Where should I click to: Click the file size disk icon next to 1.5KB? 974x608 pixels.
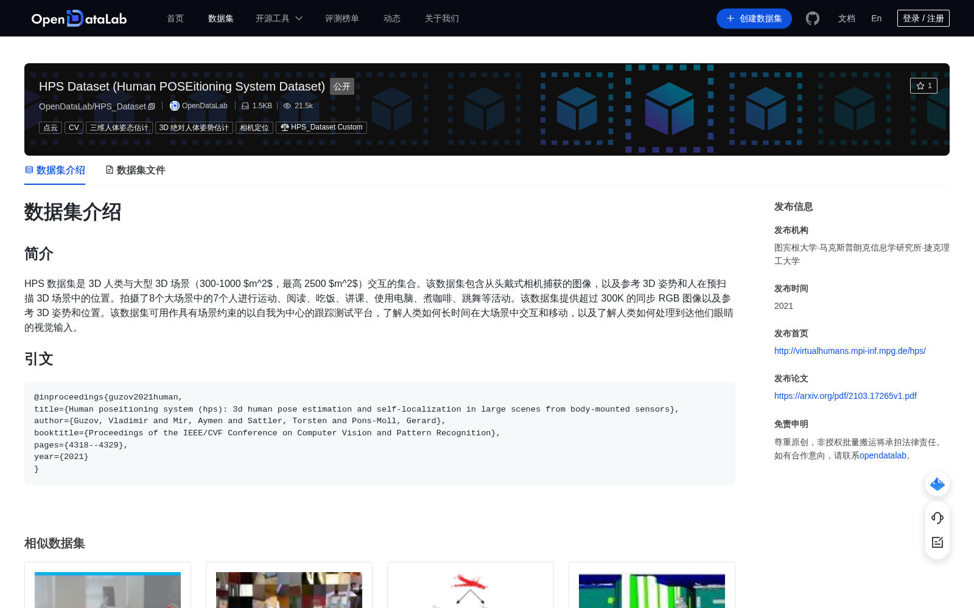click(245, 106)
